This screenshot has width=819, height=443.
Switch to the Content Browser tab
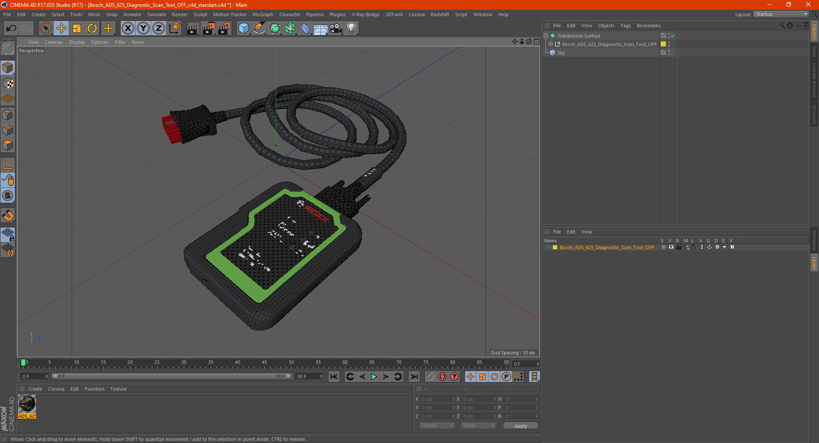click(x=814, y=81)
